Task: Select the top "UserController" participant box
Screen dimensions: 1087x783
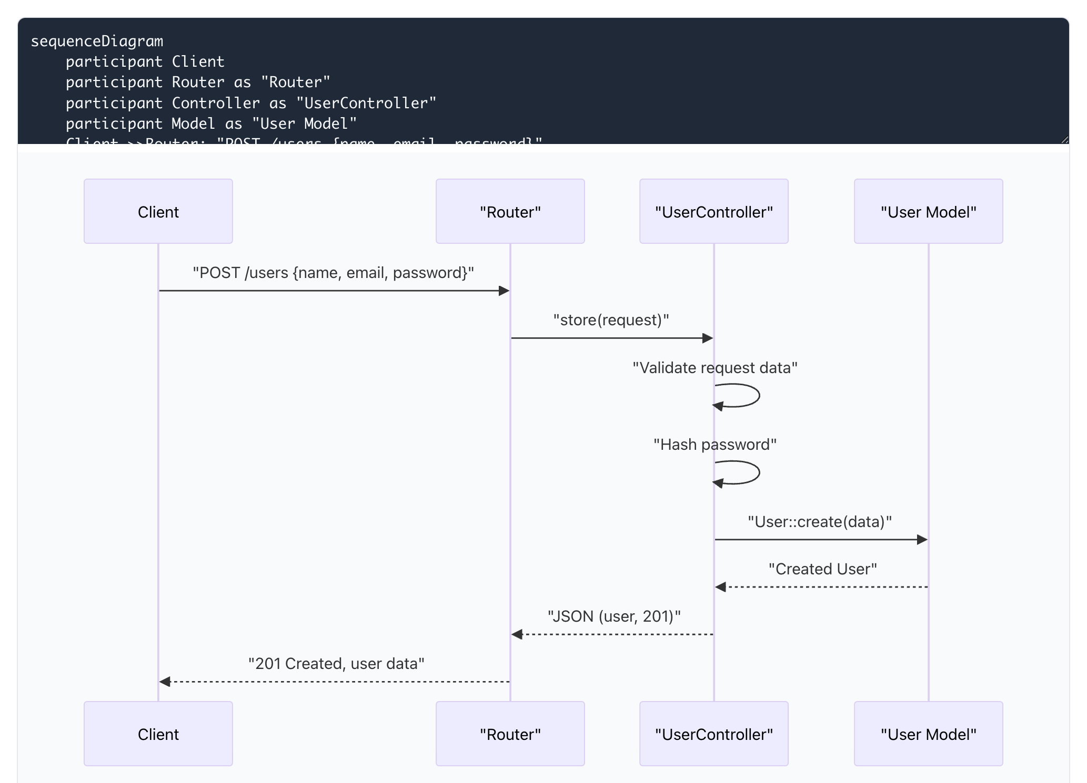Action: 713,211
